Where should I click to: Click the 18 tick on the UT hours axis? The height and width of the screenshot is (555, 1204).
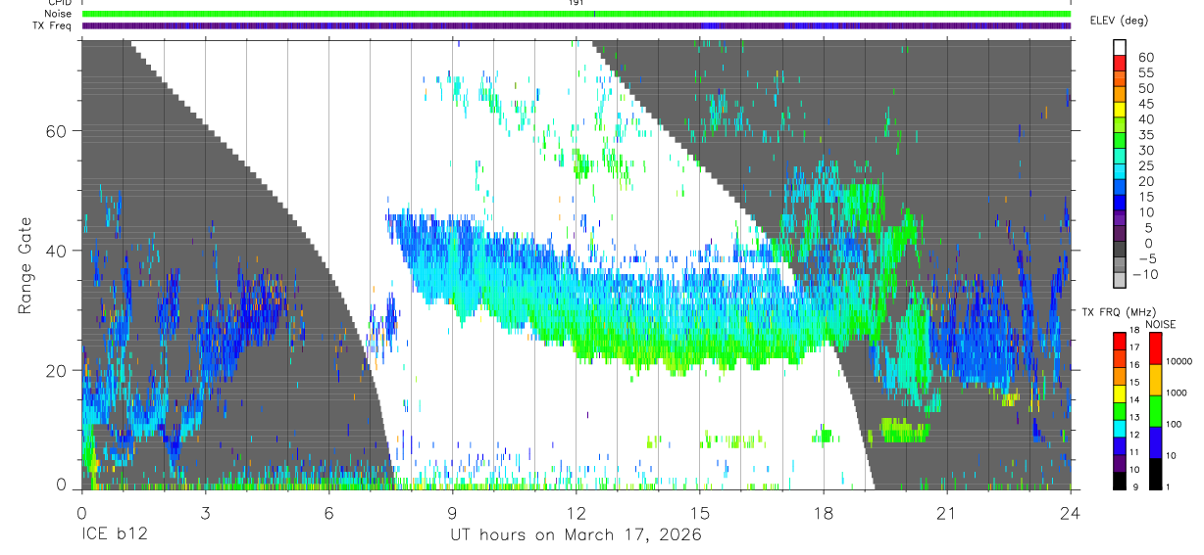point(823,512)
